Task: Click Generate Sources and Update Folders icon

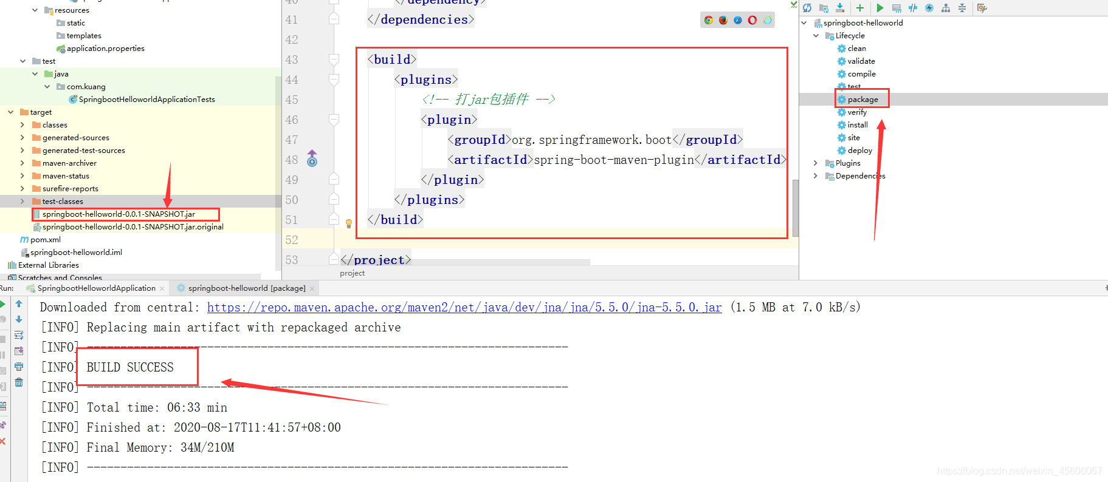Action: pos(824,8)
